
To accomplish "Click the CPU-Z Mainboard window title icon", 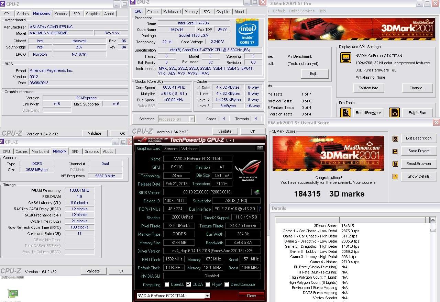I will 2,4.
